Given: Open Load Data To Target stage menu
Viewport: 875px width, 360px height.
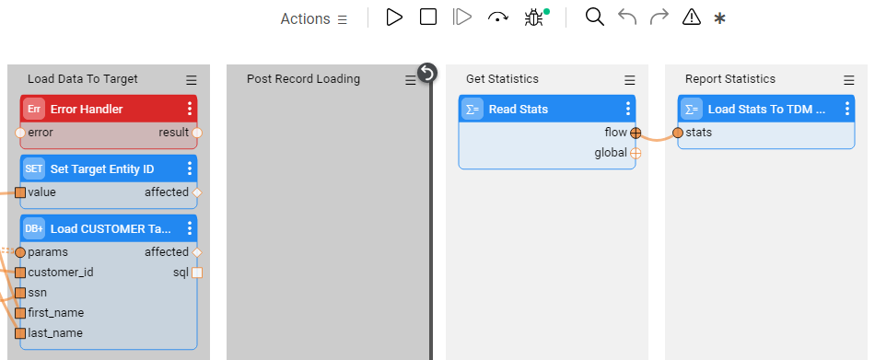Looking at the screenshot, I should tap(192, 80).
